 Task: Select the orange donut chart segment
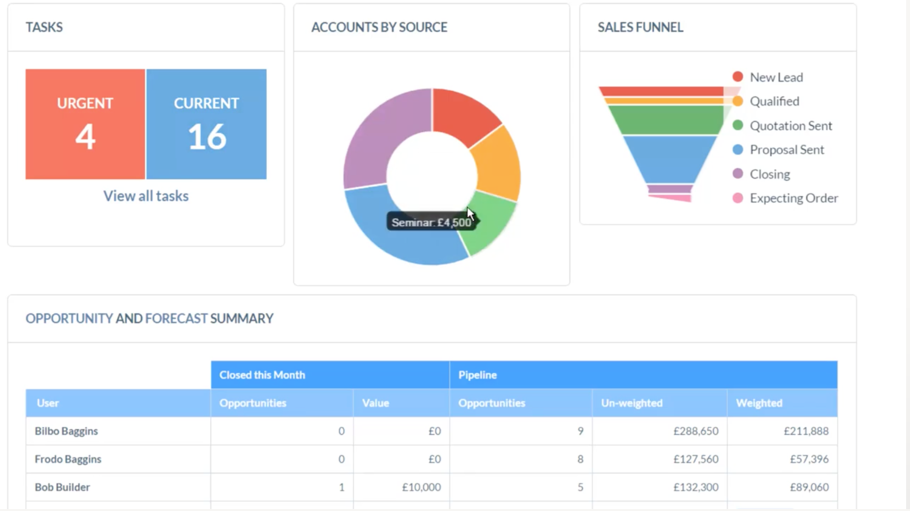499,165
